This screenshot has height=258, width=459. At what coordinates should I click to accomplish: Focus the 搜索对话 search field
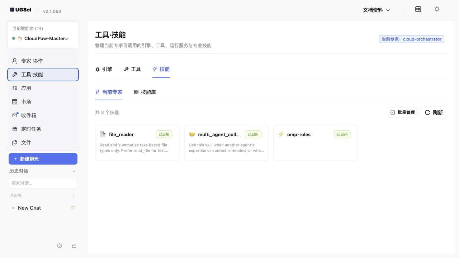(43, 183)
